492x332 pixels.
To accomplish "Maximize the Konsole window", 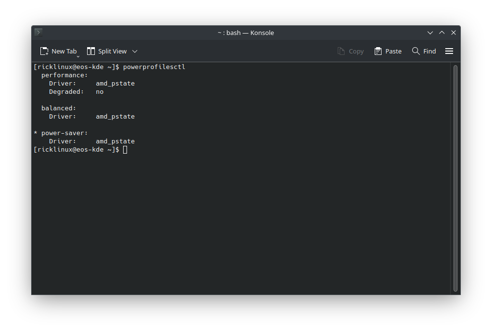I will pyautogui.click(x=442, y=33).
